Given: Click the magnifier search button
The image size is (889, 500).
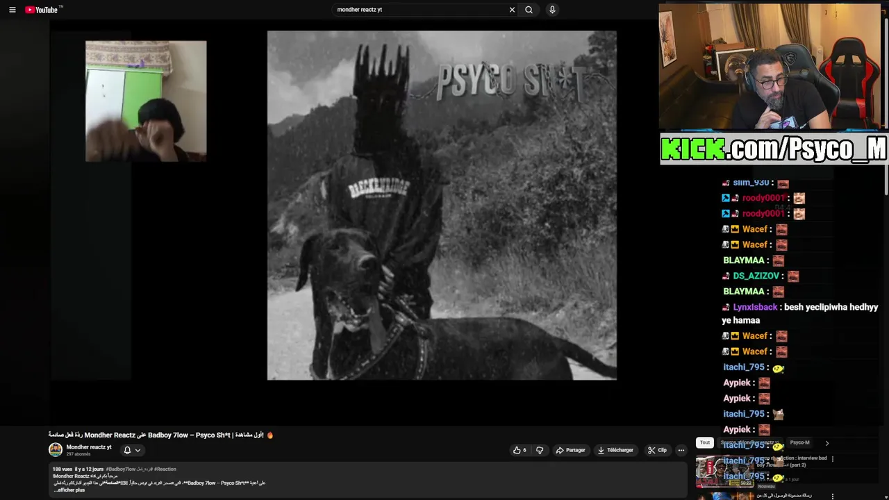Looking at the screenshot, I should click(529, 10).
